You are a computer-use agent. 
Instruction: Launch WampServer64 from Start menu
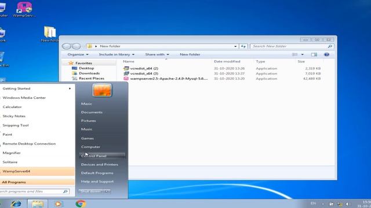click(37, 171)
